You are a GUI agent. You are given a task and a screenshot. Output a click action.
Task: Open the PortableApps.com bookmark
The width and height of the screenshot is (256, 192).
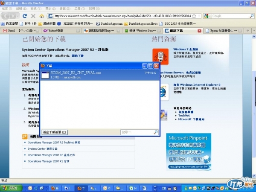tap(109, 23)
